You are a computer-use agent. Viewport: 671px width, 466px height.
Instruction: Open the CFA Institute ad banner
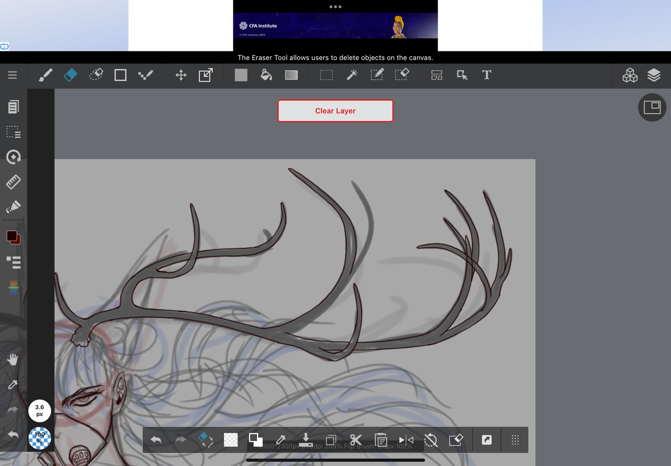[x=335, y=26]
